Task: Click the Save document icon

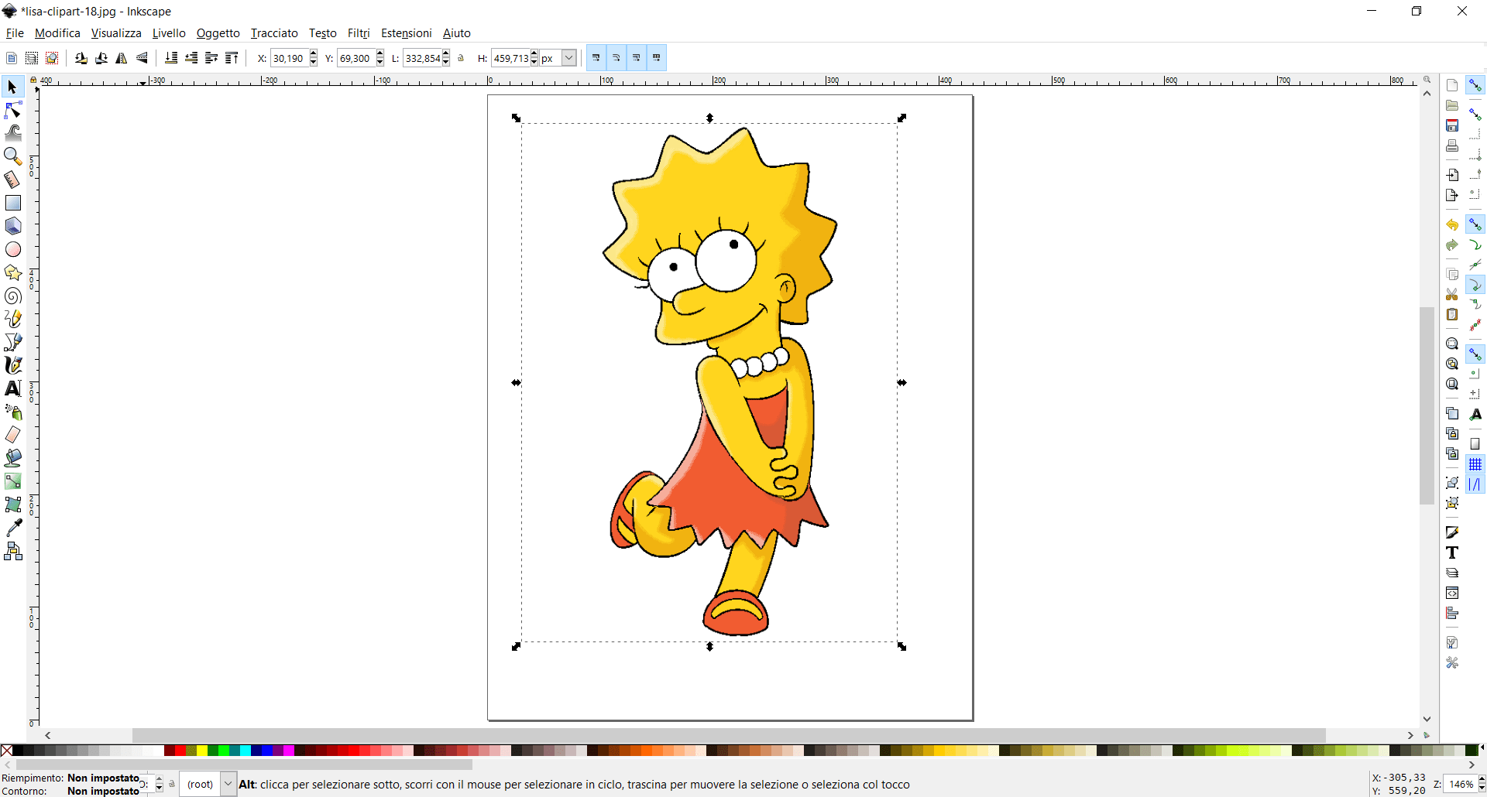Action: coord(1452,125)
